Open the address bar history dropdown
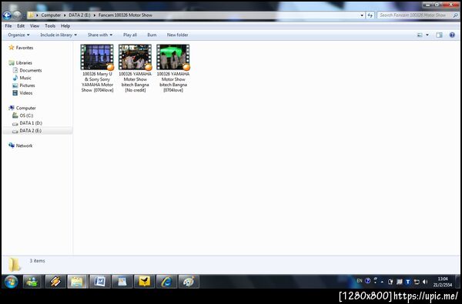Image resolution: width=462 pixels, height=304 pixels. coord(362,15)
